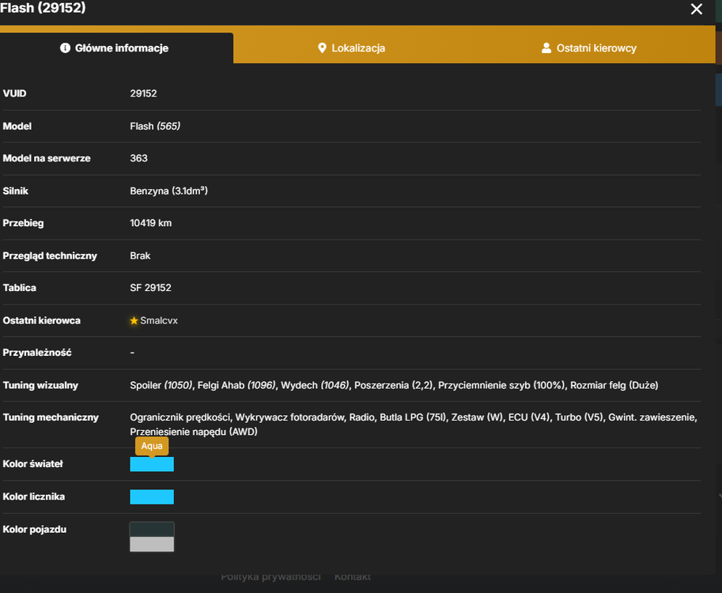Select the Główne informacje tab

pyautogui.click(x=114, y=48)
